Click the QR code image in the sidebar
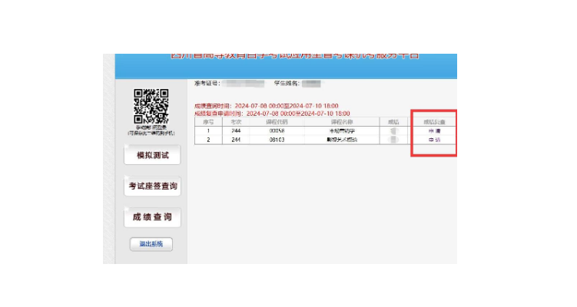Viewport: 577px width, 307px height. [151, 106]
